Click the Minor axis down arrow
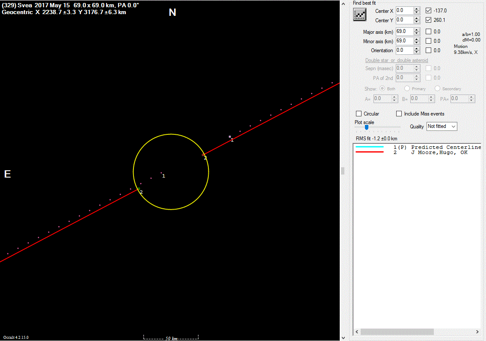 coord(417,43)
